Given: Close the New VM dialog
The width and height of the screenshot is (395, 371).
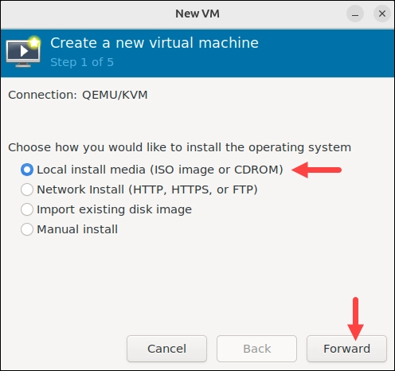Looking at the screenshot, I should [382, 14].
